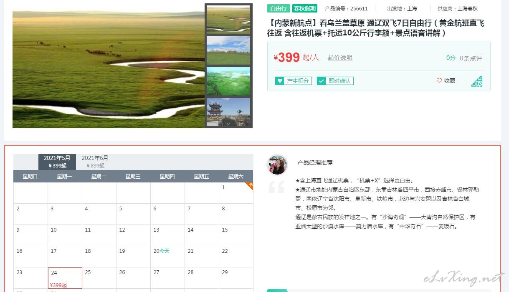509x292 pixels.
Task: Click date 12 in the May calendar
Action: click(134, 235)
